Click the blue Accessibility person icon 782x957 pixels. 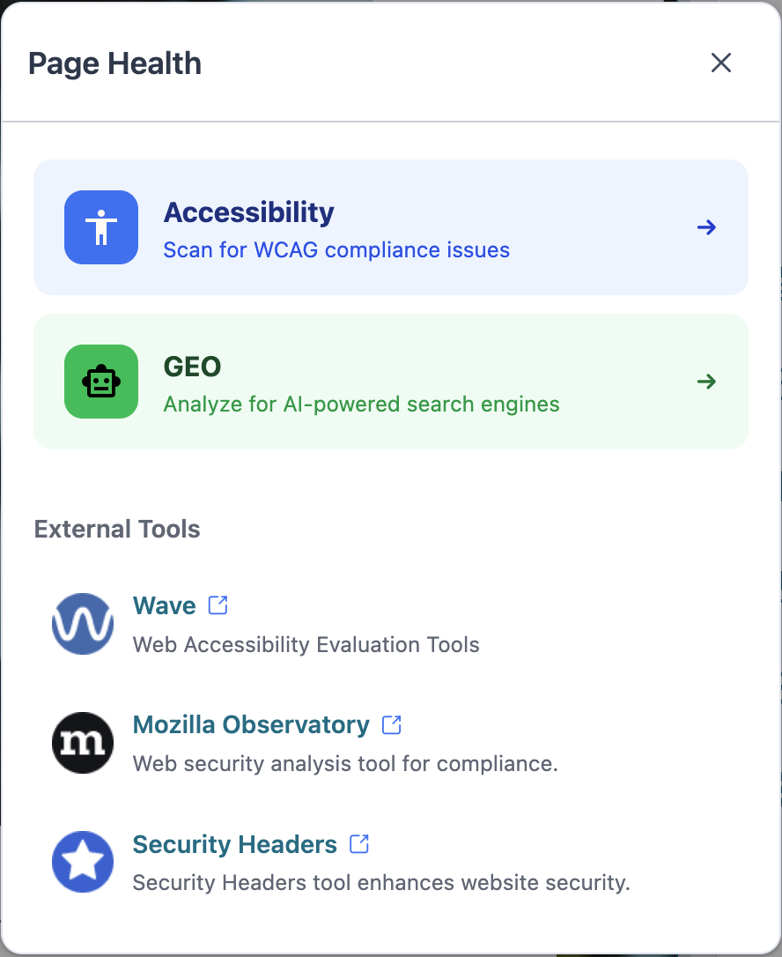(101, 227)
